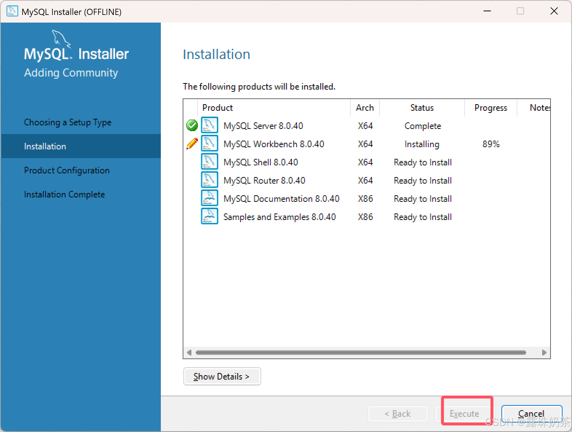Screen dimensions: 572x432
Task: Click 'The following products will be installed' text
Action: tap(259, 87)
